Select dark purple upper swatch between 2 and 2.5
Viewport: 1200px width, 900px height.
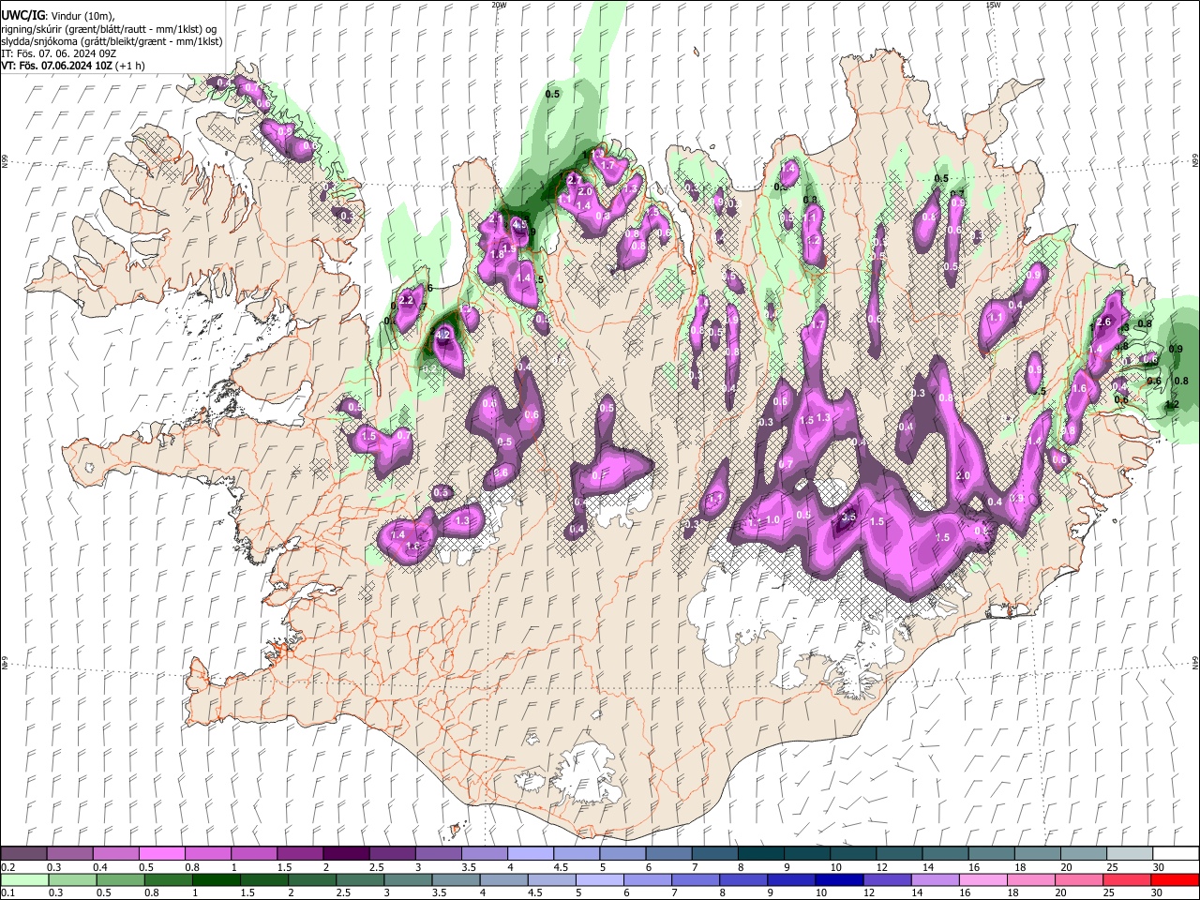click(346, 854)
